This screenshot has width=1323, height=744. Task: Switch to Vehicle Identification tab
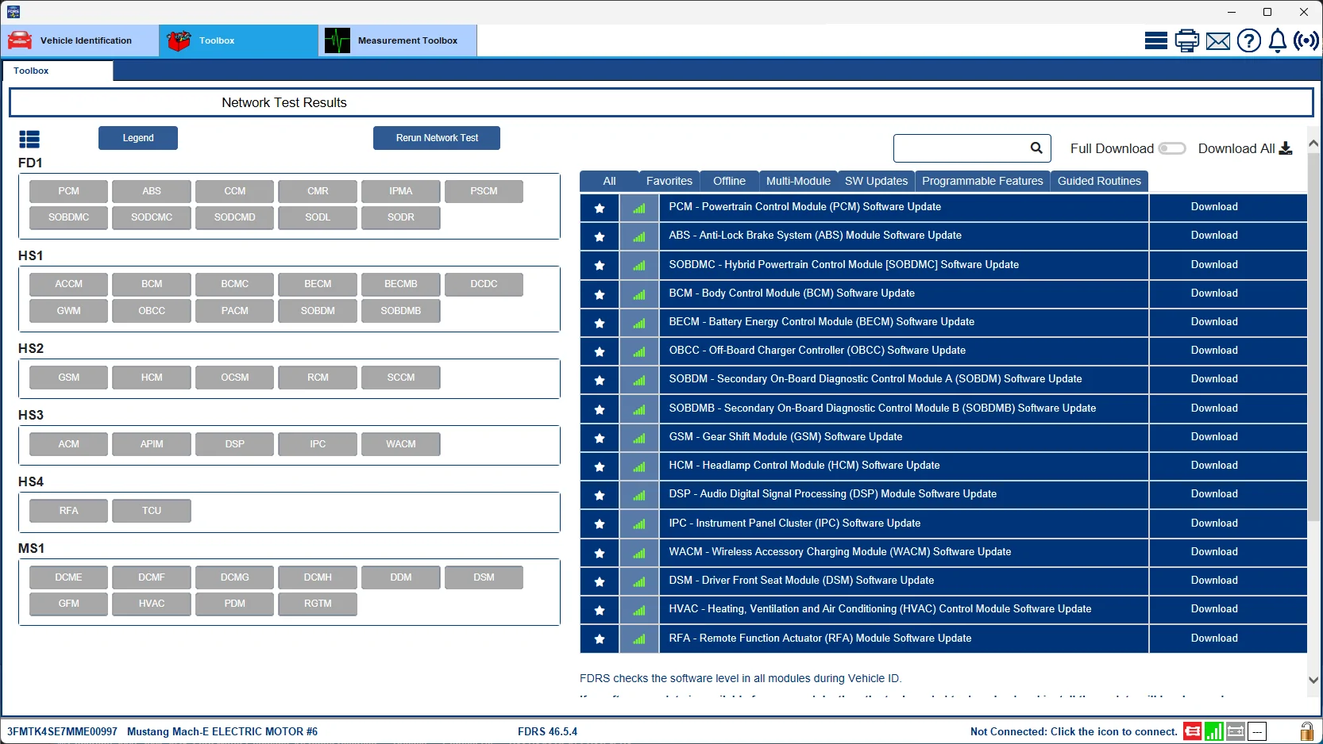click(x=79, y=40)
